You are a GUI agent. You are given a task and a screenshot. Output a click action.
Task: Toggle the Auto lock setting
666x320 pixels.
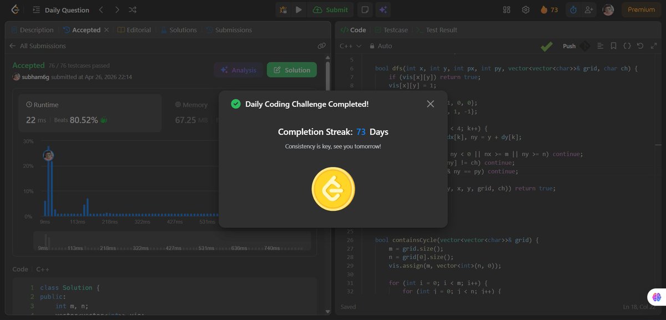[x=381, y=46]
